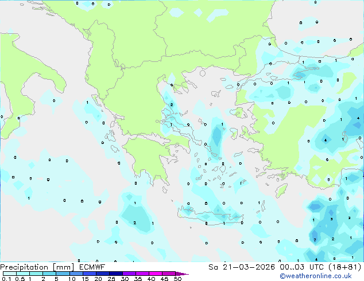Click the 3 mm precipitation value on map
The width and height of the screenshot is (364, 281).
tap(331, 219)
